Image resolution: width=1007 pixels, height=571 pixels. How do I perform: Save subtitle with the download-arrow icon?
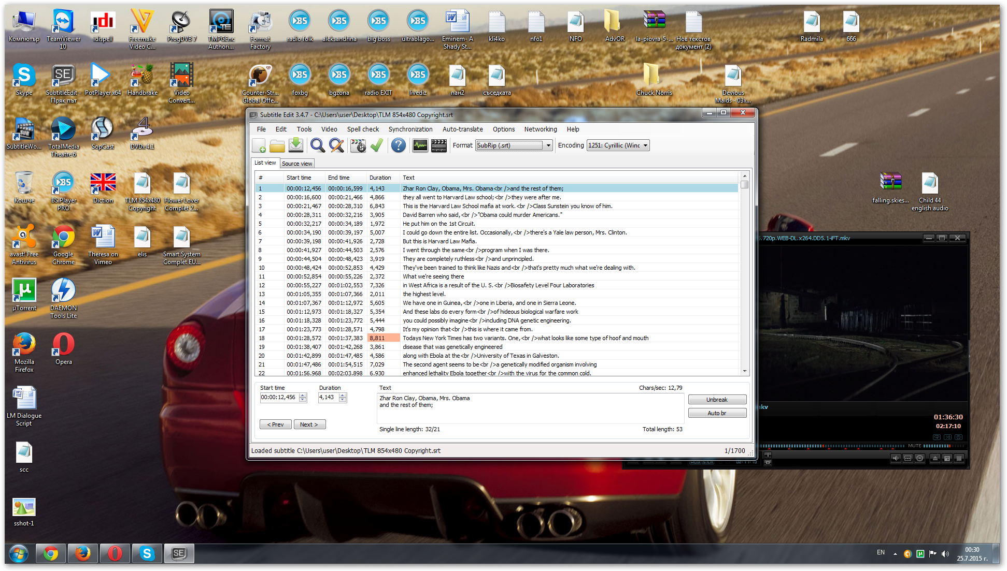click(x=296, y=145)
